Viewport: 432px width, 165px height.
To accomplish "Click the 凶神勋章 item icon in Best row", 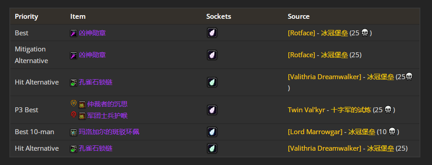I will 73,33.
